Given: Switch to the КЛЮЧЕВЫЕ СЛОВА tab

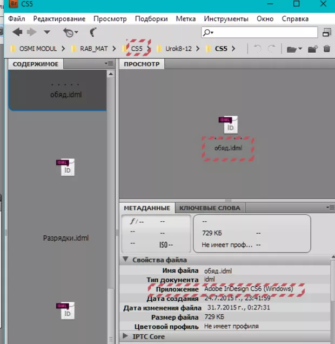Looking at the screenshot, I should [210, 208].
